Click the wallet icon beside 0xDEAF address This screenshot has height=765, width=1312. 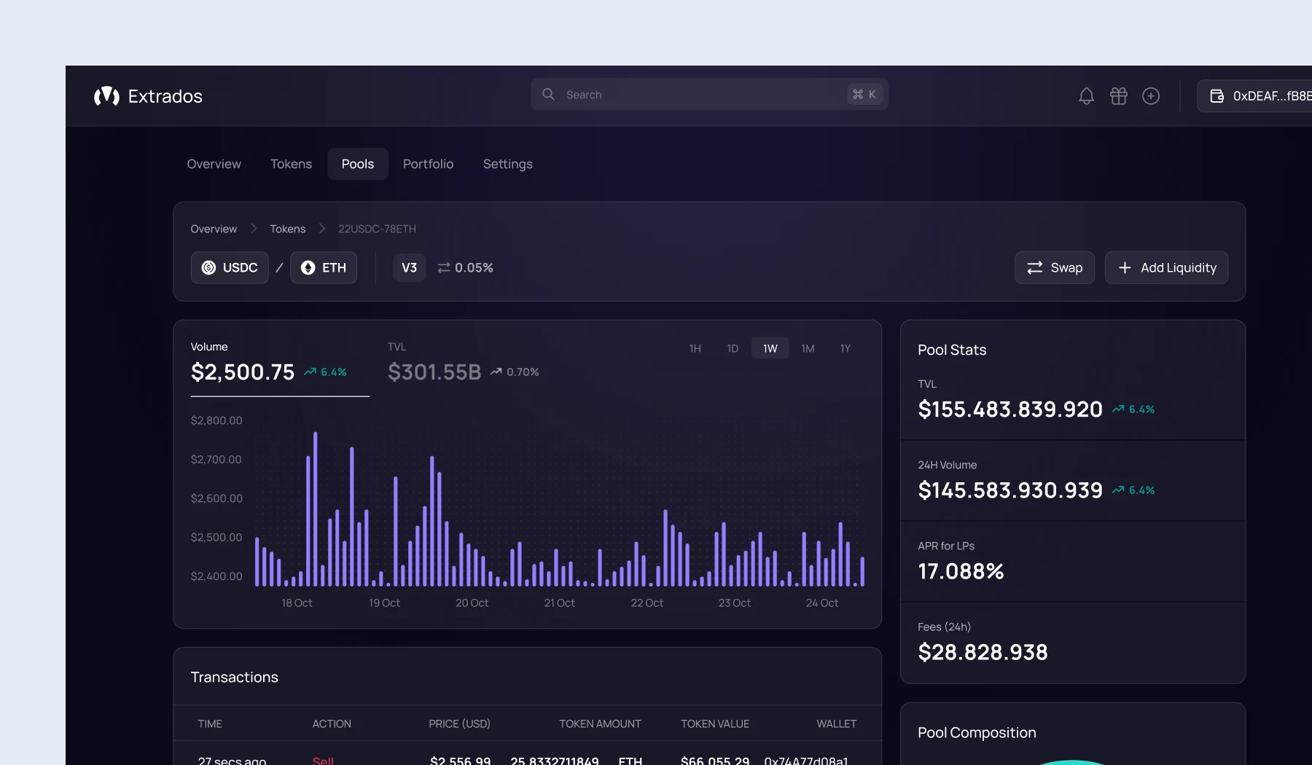tap(1217, 96)
